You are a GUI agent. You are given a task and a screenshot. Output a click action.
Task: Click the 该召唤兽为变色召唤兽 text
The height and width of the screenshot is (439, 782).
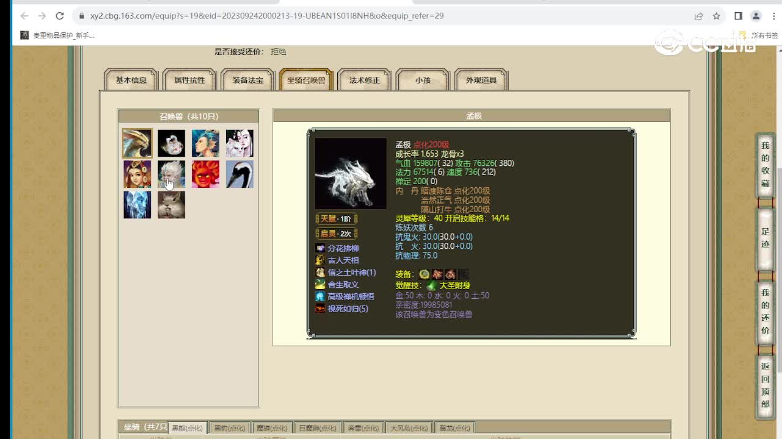434,315
